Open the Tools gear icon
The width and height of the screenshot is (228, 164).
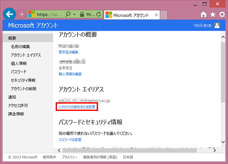(222, 14)
